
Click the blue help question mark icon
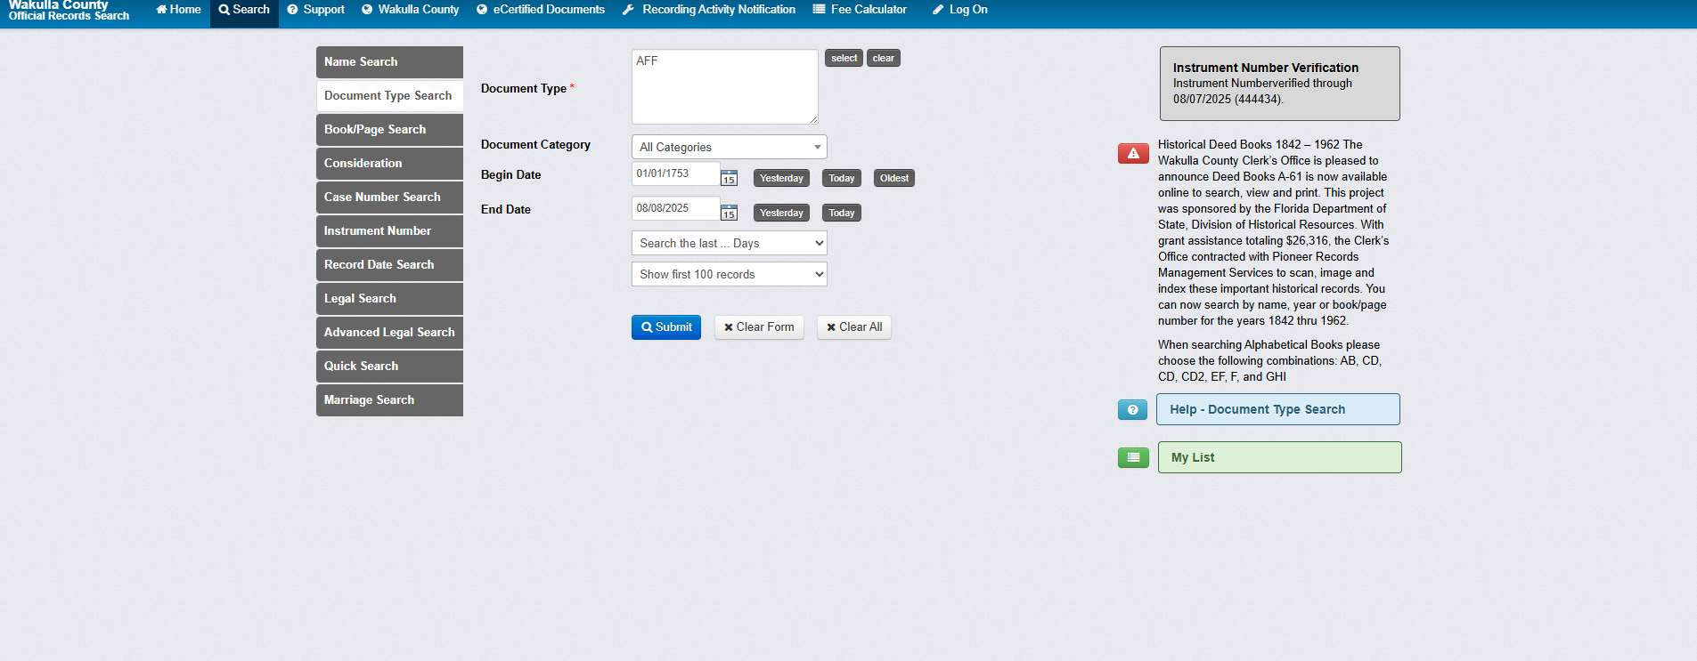click(x=1132, y=410)
